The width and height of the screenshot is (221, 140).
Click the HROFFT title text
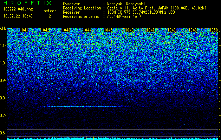click(22, 3)
